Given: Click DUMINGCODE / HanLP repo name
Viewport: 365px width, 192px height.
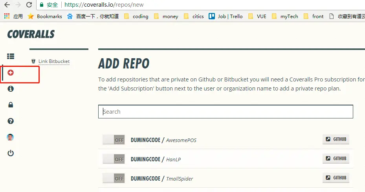Looking at the screenshot, I should coord(156,159).
